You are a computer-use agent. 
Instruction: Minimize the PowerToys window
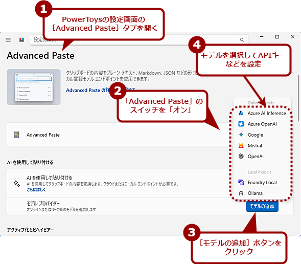click(x=262, y=36)
